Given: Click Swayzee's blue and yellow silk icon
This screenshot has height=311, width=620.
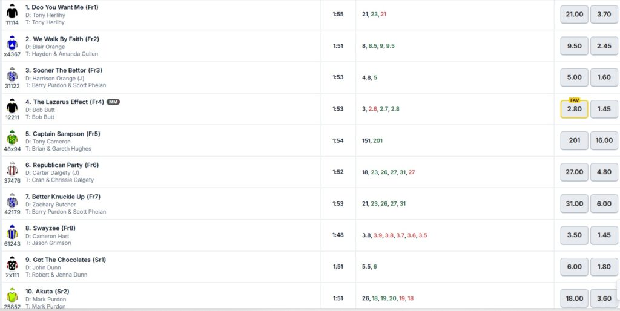Looking at the screenshot, I should tap(12, 232).
